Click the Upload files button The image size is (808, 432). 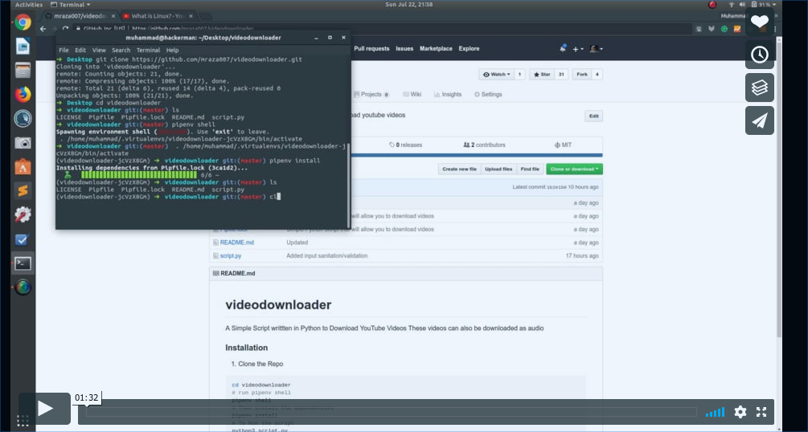tap(498, 169)
